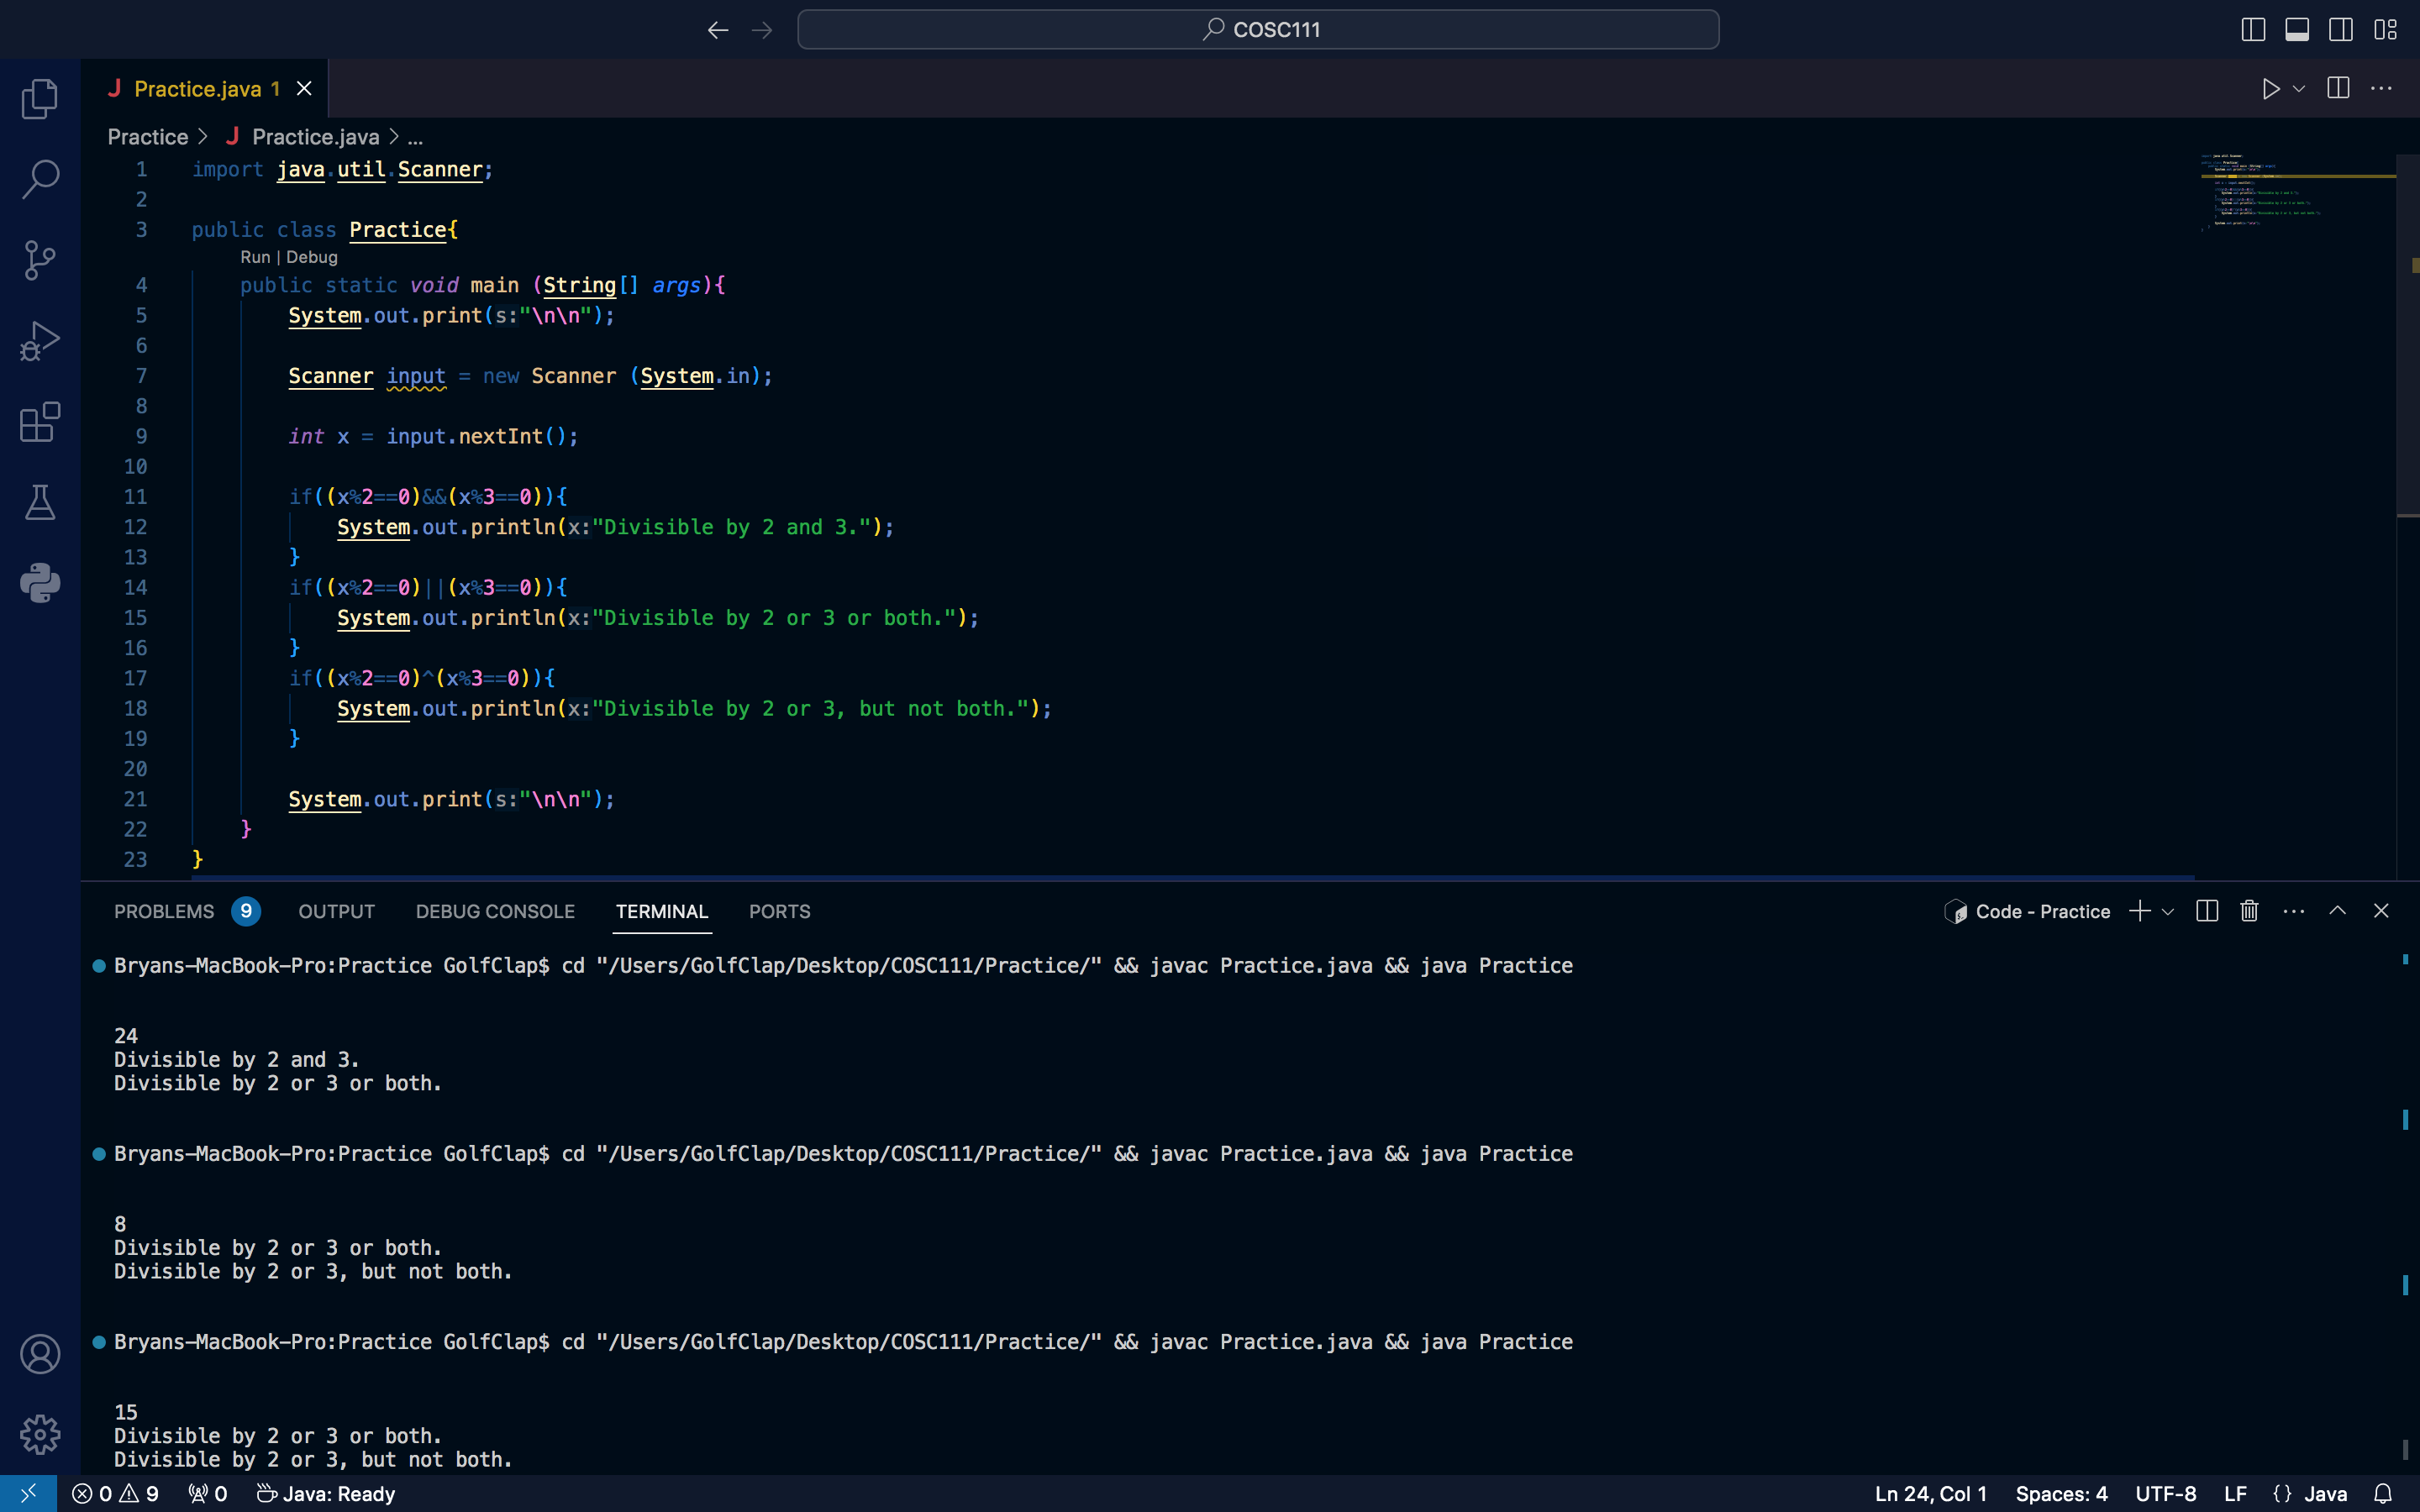Viewport: 2420px width, 1512px height.
Task: Open editor More Actions menu
Action: point(2382,88)
